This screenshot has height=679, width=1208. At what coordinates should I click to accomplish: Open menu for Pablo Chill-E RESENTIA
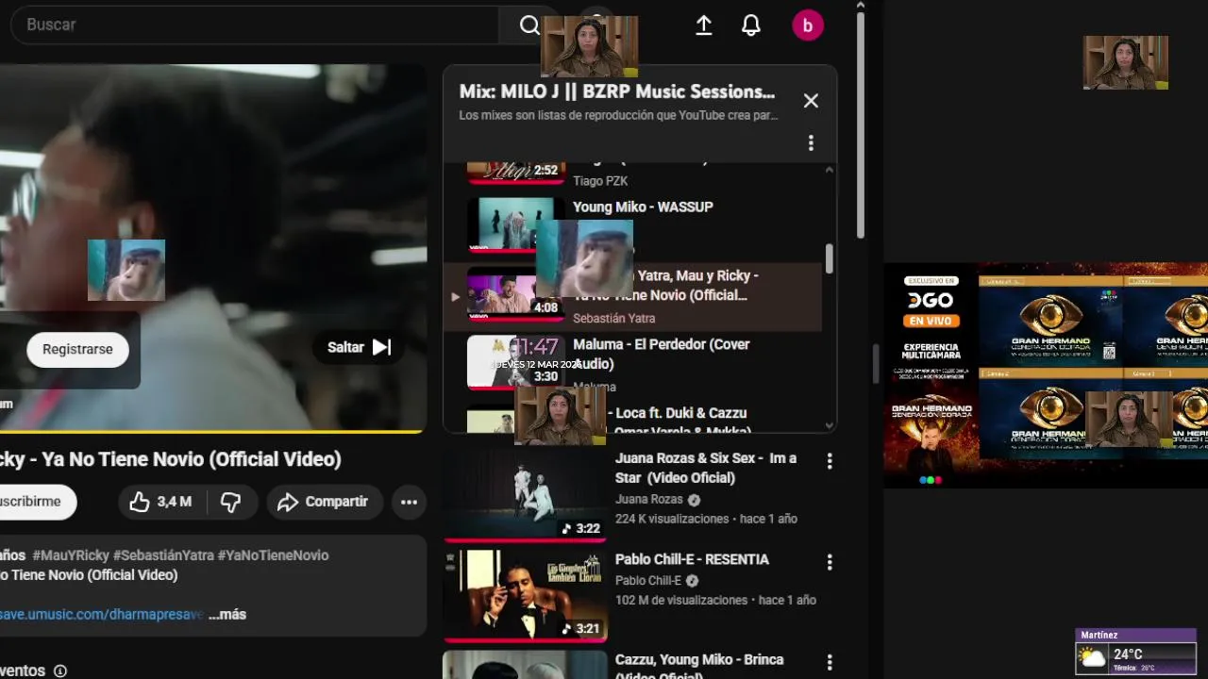click(830, 562)
